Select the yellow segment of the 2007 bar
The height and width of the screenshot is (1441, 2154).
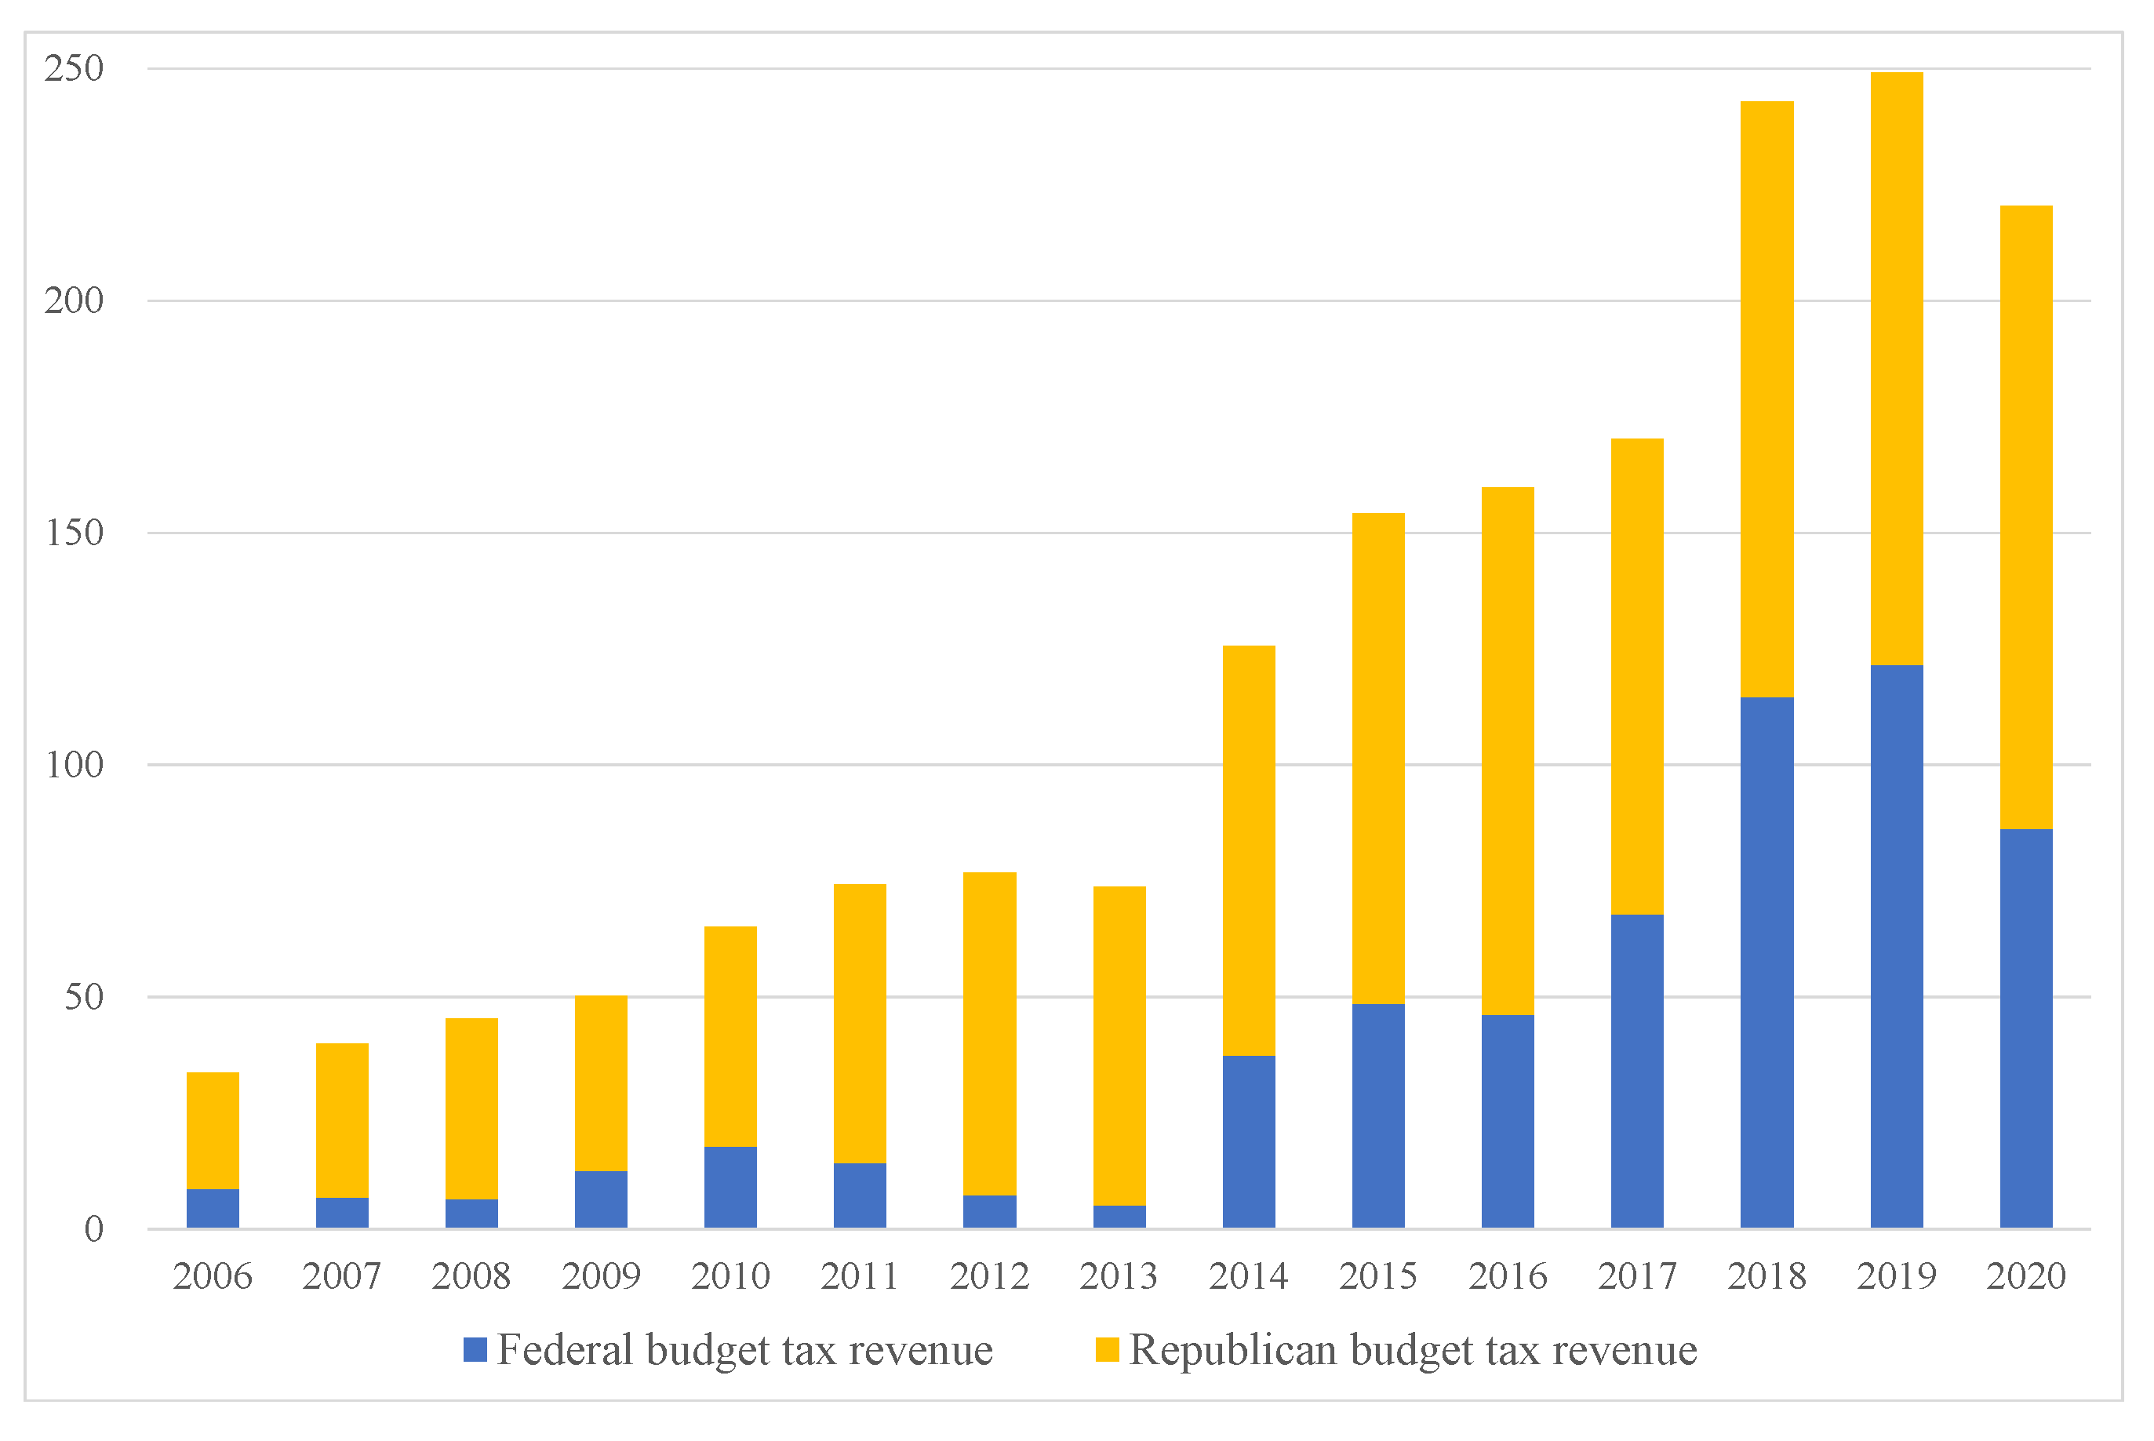(x=342, y=1120)
